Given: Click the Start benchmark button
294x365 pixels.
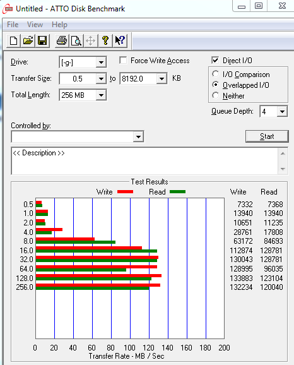Looking at the screenshot, I should (x=267, y=136).
